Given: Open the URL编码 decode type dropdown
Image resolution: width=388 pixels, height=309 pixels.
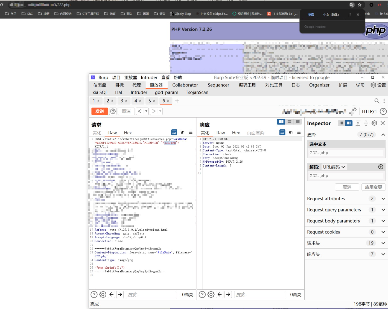Looking at the screenshot, I should (334, 167).
